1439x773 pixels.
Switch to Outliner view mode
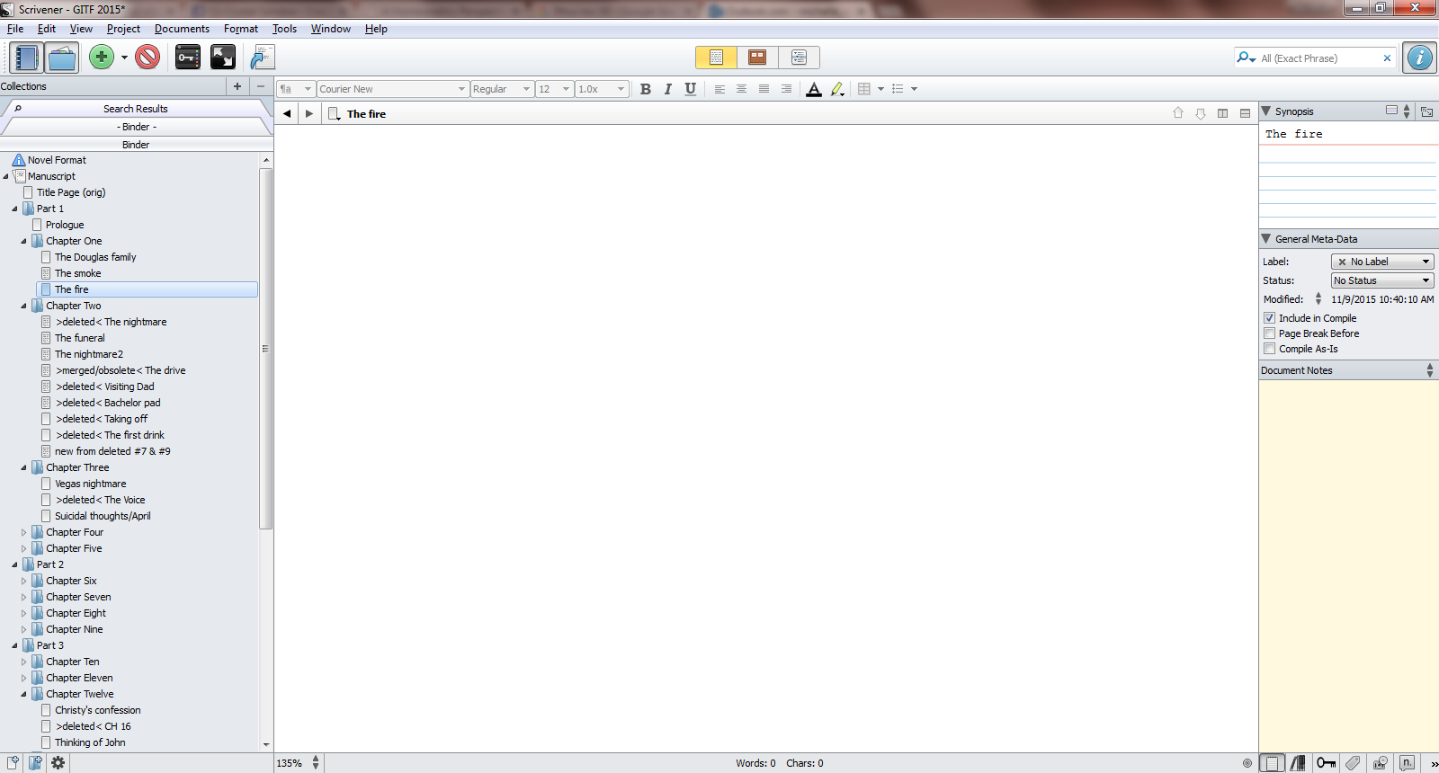799,58
